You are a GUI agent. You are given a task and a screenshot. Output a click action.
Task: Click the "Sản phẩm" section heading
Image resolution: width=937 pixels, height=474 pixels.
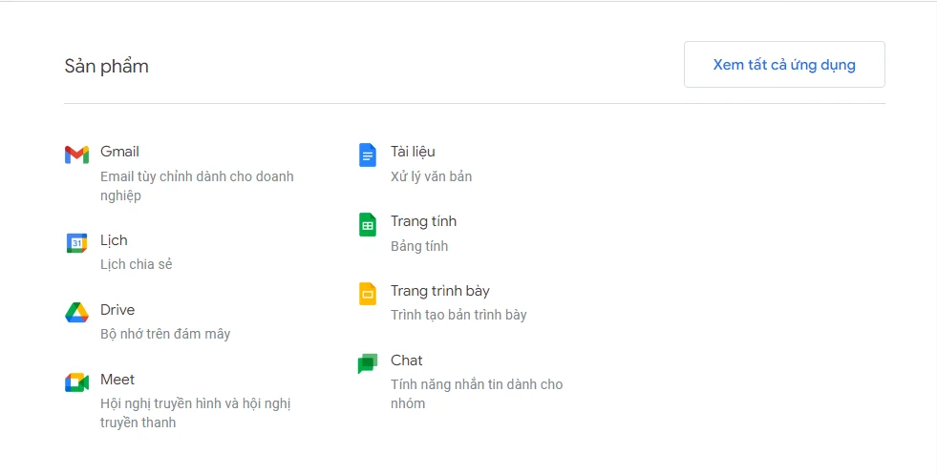(x=106, y=66)
